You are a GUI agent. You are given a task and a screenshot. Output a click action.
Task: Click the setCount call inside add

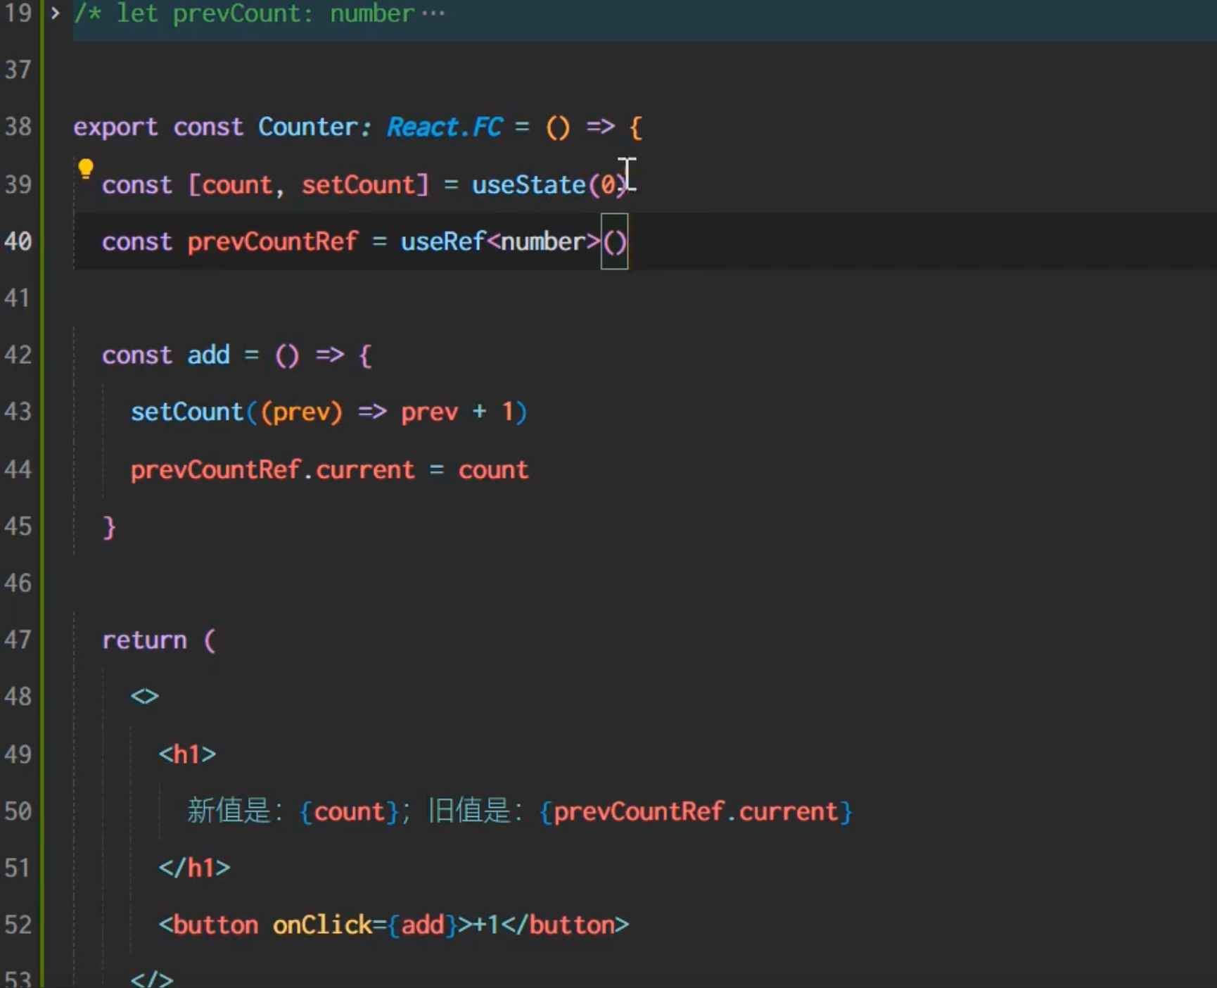coord(186,412)
